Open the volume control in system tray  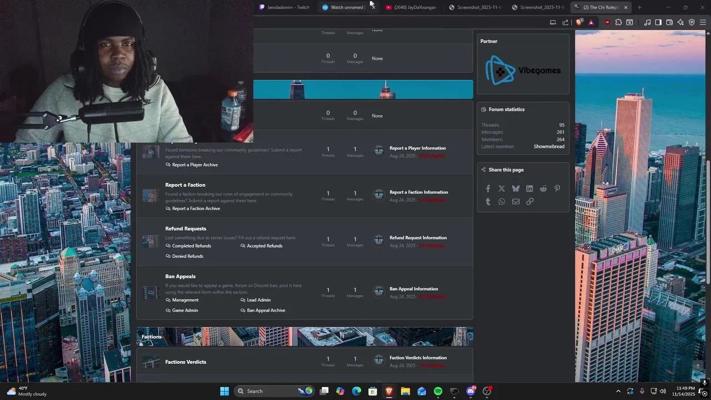[663, 391]
